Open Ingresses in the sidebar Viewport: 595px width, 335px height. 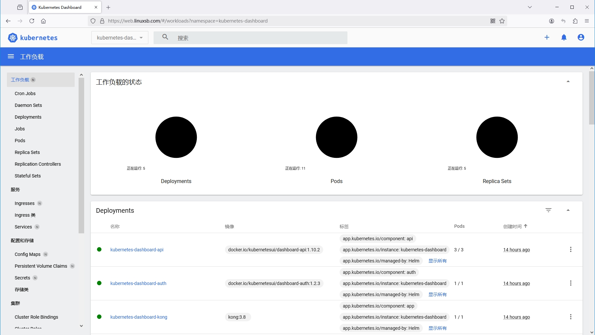25,203
